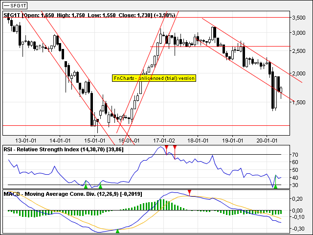Click the MACD -0,10 axis label
Screen dimensions: 313x235
point(298,217)
